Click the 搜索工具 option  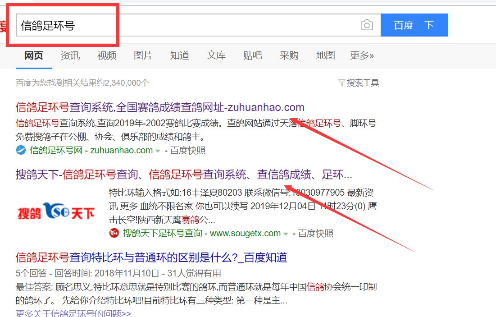[363, 83]
